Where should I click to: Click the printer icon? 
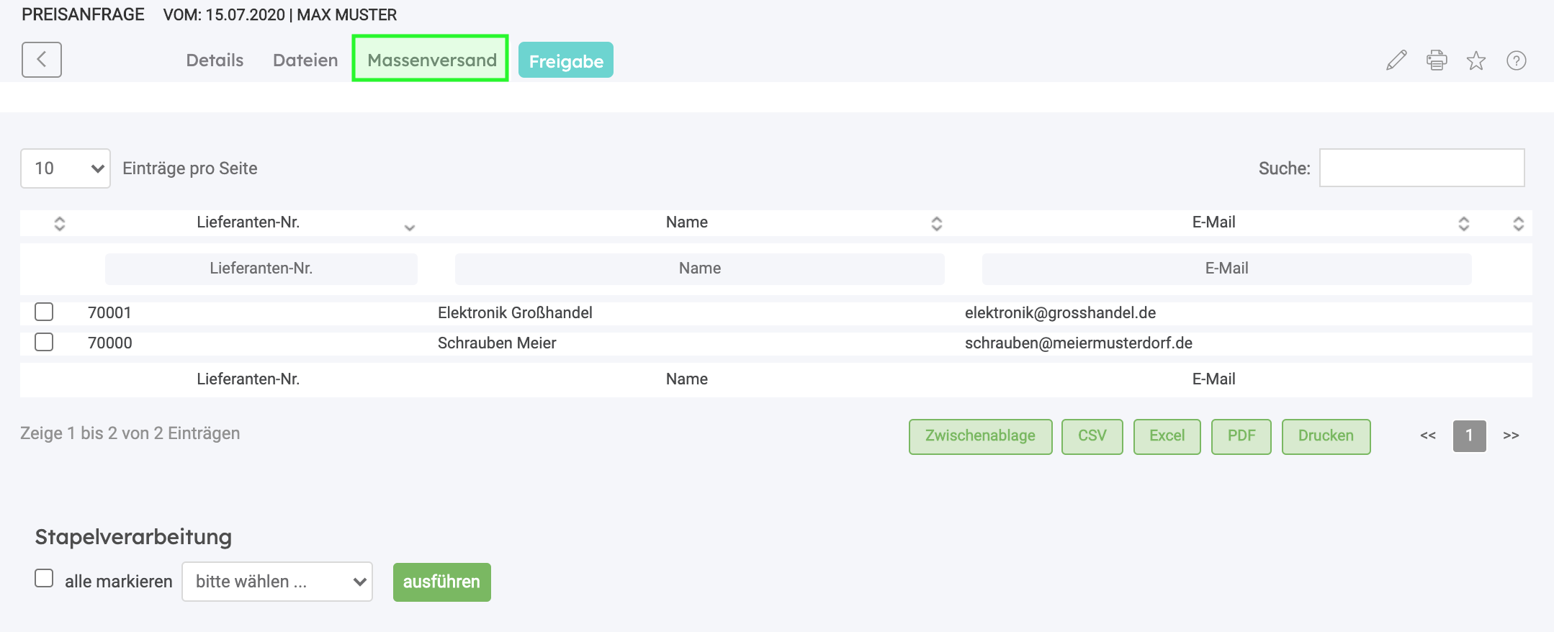pyautogui.click(x=1437, y=60)
